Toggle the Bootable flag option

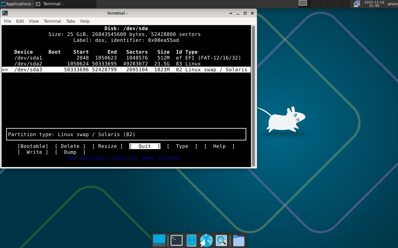(x=33, y=146)
